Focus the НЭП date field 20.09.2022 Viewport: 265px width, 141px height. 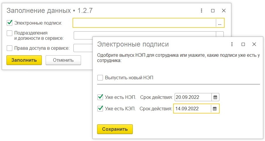coord(193,97)
